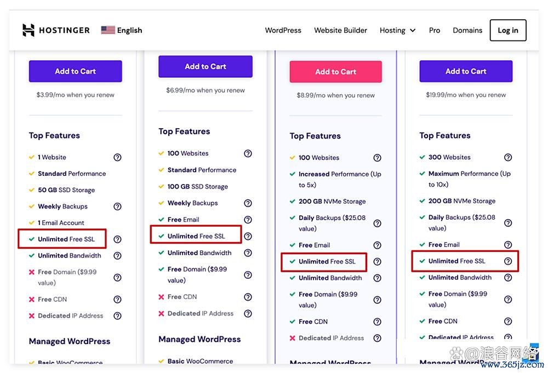Open Unlimited Bandwidth help in $3.99/mo plan
Viewport: 548px width, 373px height.
click(x=117, y=256)
